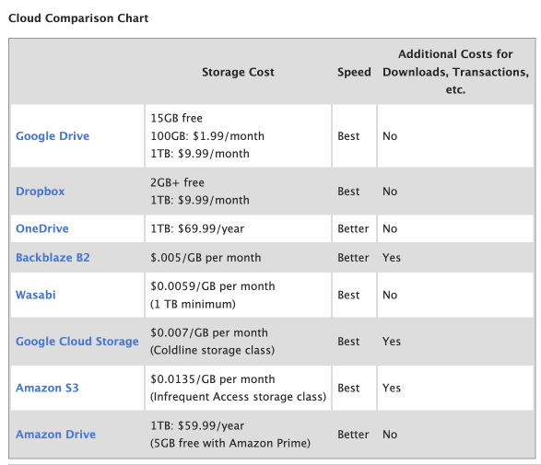
Task: Click 'Yes' additional costs for Amazon S3
Action: coord(392,388)
